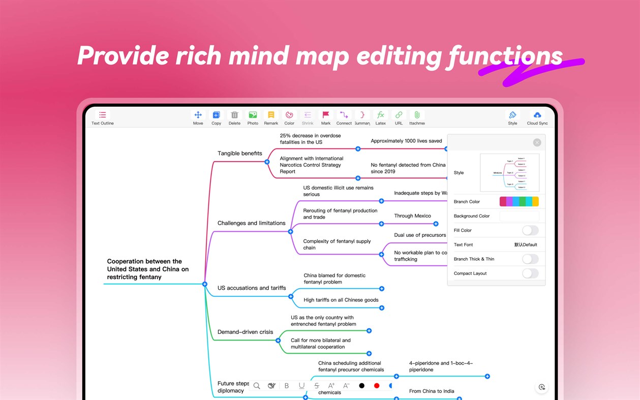
Task: Toggle underline in the text formatting bar
Action: 302,385
